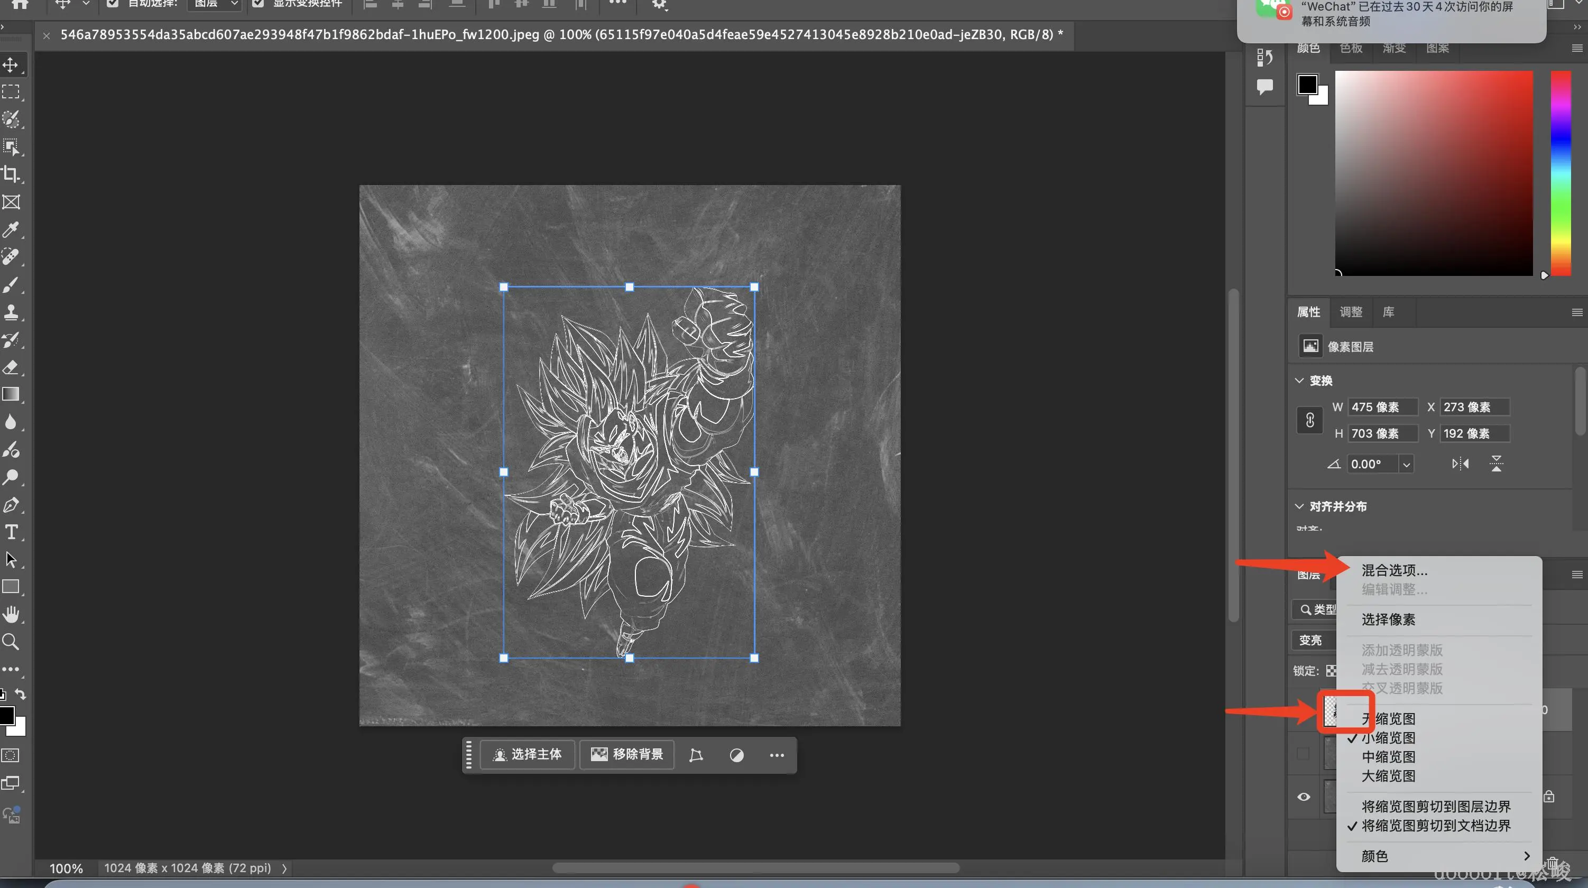Switch to the 调整 tab
The width and height of the screenshot is (1588, 888).
pos(1351,312)
